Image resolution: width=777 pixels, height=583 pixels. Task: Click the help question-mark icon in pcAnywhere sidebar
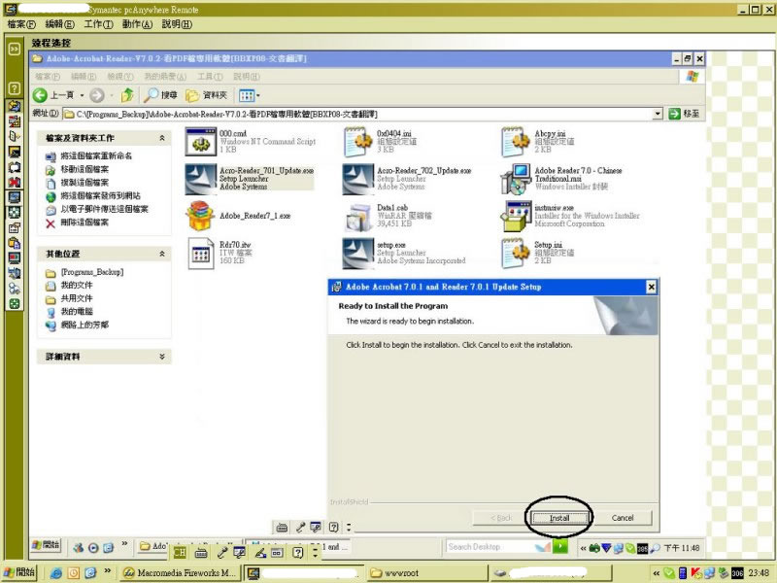[15, 88]
